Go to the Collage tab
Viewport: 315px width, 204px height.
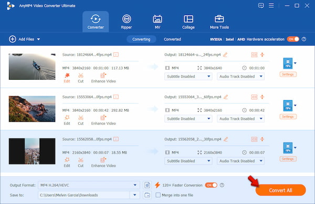point(188,22)
